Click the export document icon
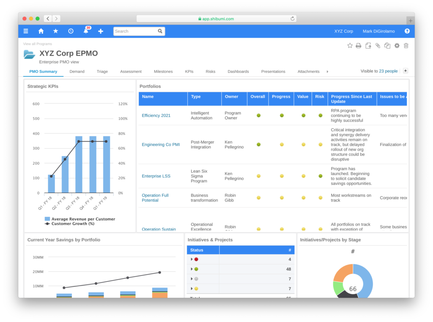433x322 pixels. pos(368,46)
